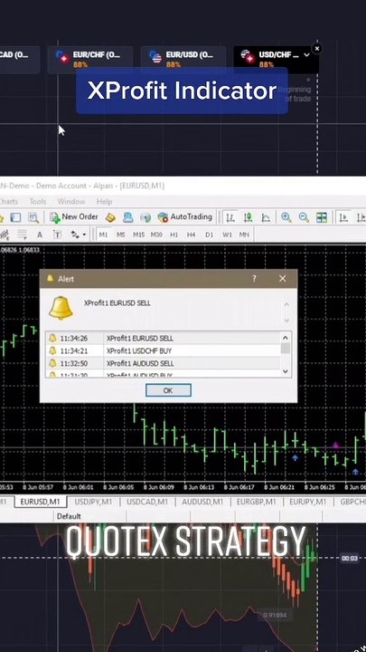Toggle the panel icon at toolbar start
Screen dimensions: 366x652
click(15, 217)
